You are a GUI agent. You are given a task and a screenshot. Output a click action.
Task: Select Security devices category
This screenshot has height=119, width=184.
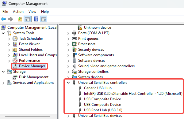91,50
